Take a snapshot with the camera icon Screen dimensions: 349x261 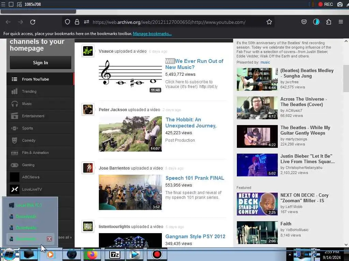340,4
